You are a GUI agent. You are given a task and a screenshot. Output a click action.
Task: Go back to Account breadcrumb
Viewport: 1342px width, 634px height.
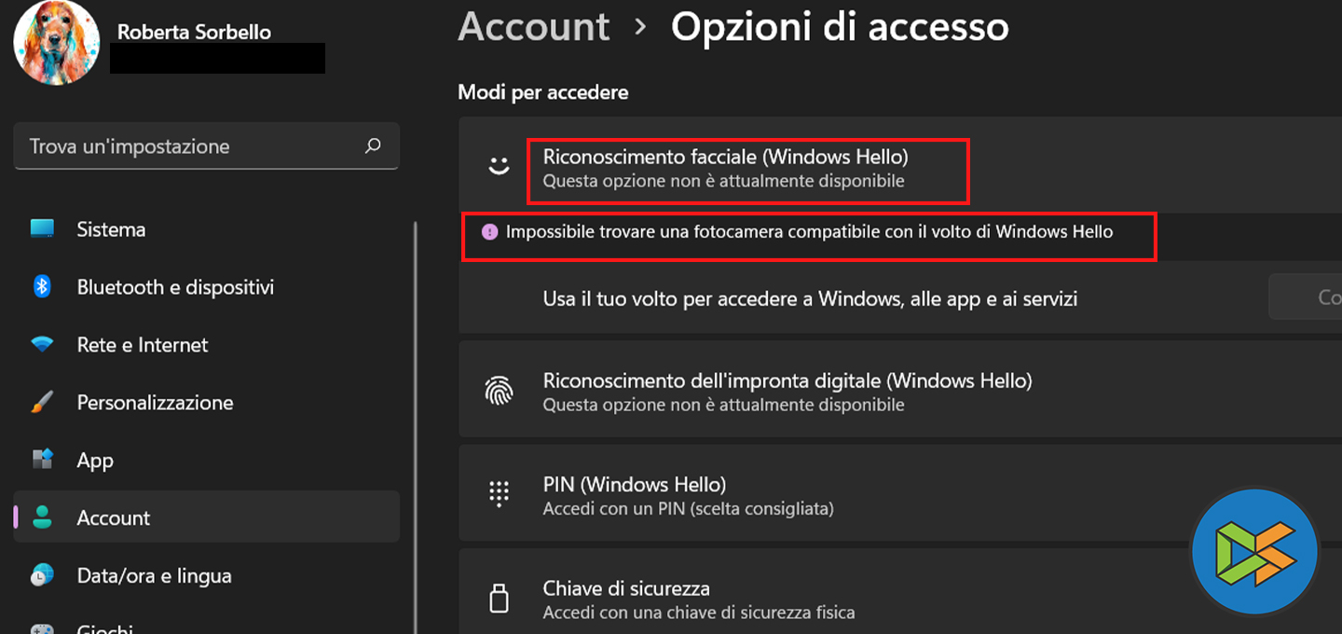(534, 26)
